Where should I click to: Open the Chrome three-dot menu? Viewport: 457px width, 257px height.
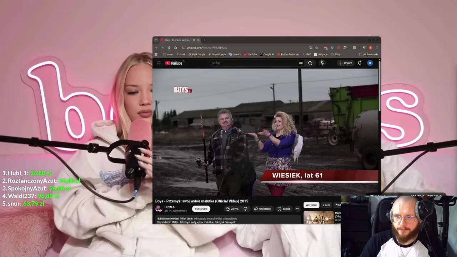377,47
